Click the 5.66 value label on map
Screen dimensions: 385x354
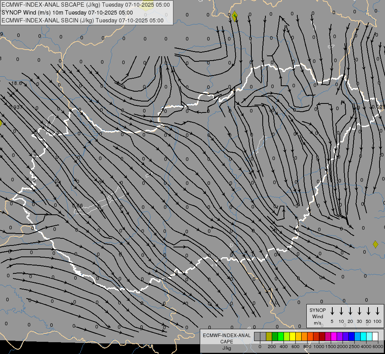coord(77,205)
